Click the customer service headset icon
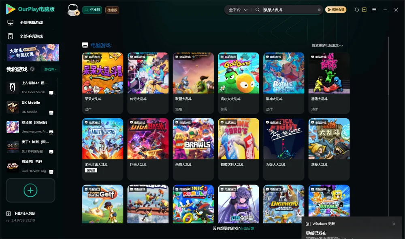405x239 pixels. 357,10
